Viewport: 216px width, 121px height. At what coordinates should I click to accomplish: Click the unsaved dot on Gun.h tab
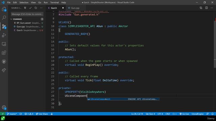[x=63, y=8]
